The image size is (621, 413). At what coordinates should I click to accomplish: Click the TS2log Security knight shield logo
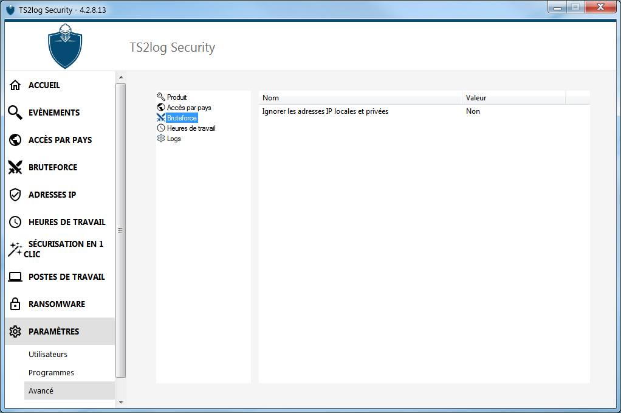65,46
